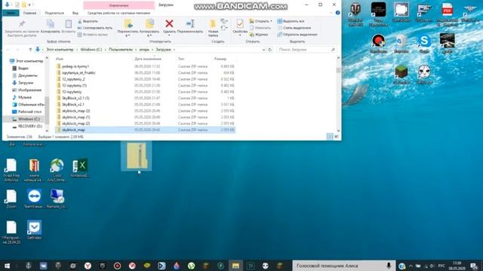Select the file SkyBlock_v2.1 (1)

[x=75, y=98]
